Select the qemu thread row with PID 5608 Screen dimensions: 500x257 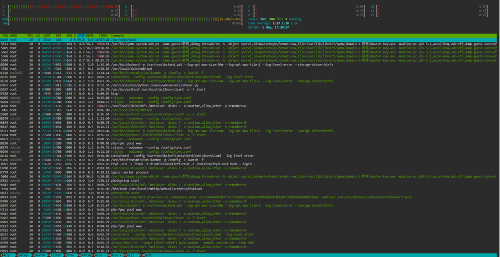(248, 176)
